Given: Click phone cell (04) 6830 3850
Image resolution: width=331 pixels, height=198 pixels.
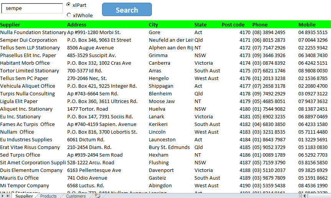Looking at the screenshot, I should tap(269, 124).
